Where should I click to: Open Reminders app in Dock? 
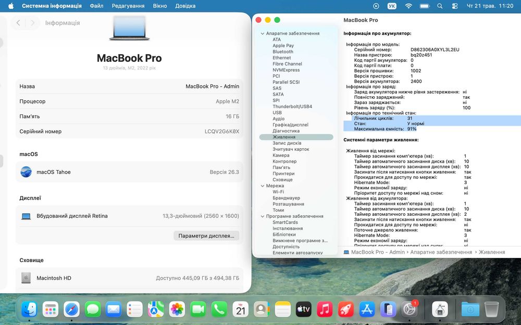point(135,310)
